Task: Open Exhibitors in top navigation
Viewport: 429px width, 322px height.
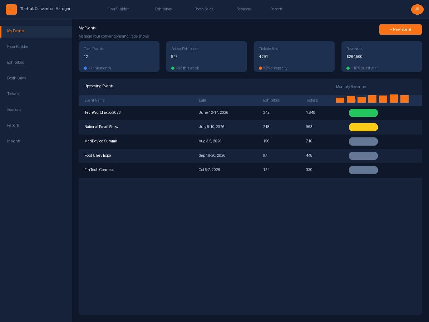Action: coord(163,9)
